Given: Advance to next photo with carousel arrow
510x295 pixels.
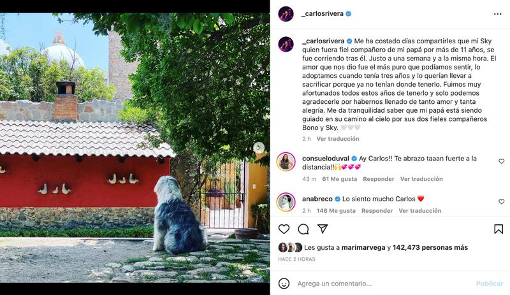Looking at the screenshot, I should (x=259, y=148).
